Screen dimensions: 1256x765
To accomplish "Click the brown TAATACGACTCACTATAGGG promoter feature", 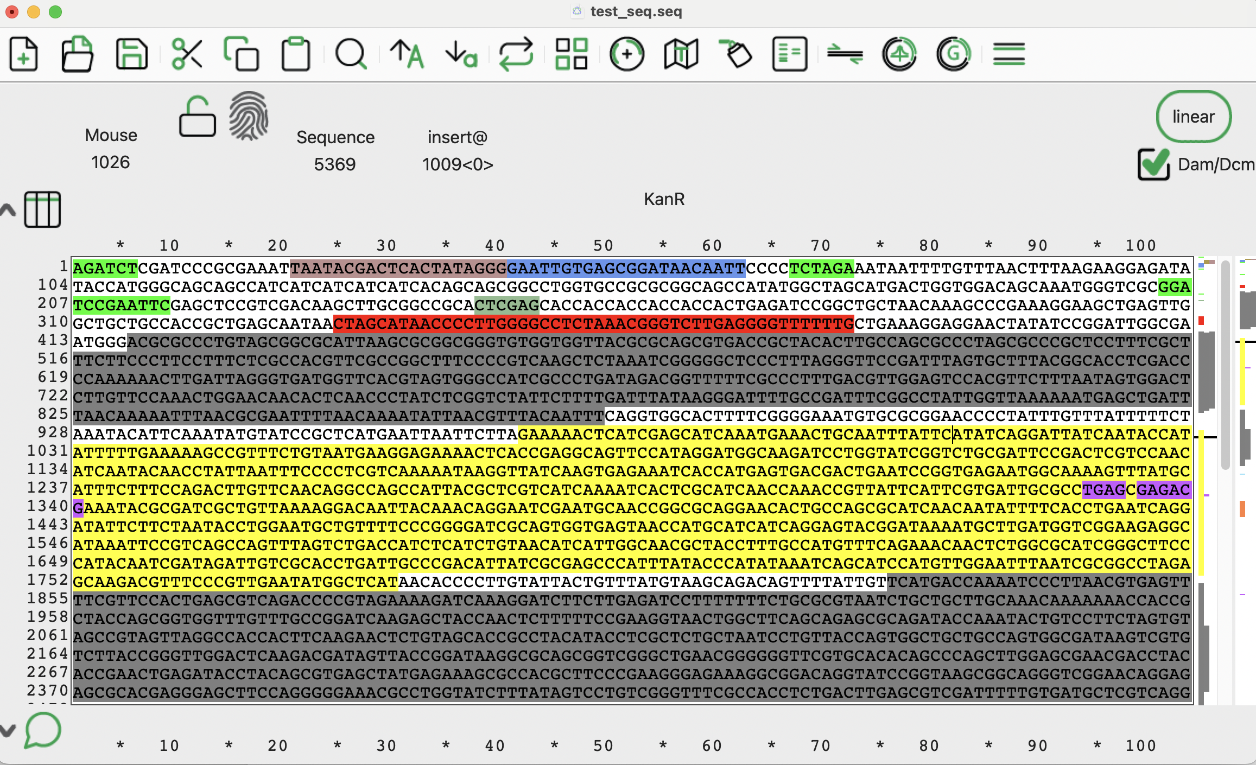I will (398, 269).
